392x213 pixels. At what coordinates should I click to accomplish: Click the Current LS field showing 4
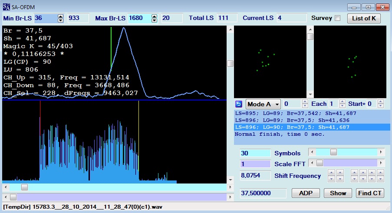pos(291,18)
